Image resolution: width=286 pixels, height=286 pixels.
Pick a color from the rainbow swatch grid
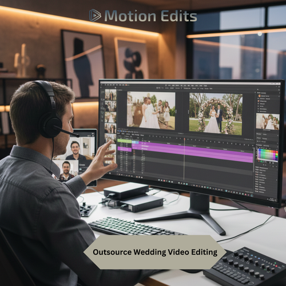[x=268, y=155]
